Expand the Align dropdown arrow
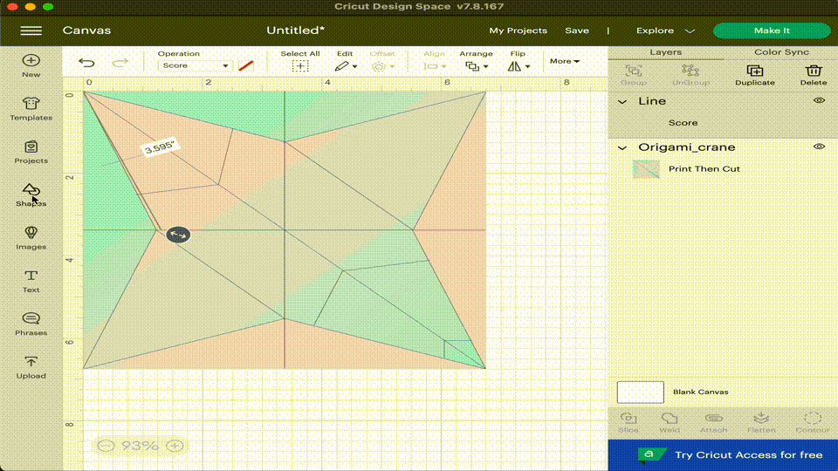The width and height of the screenshot is (838, 471). coord(443,67)
